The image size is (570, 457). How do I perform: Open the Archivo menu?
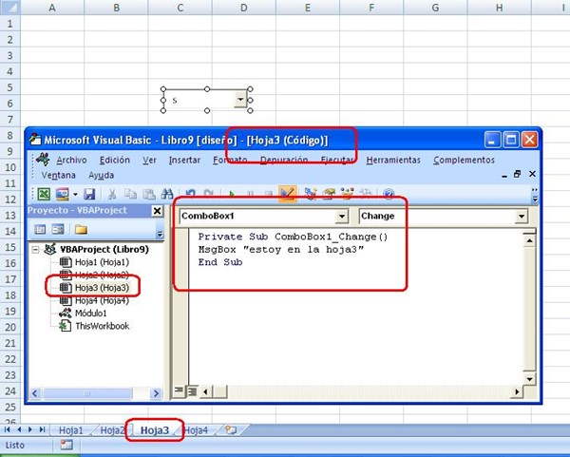[71, 160]
